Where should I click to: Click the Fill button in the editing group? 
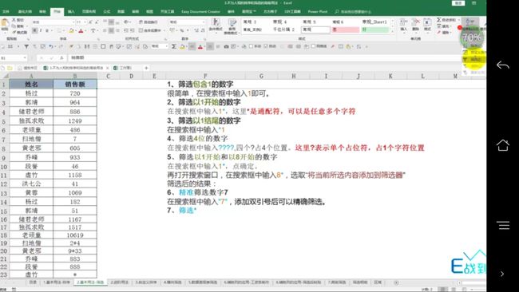point(445,26)
